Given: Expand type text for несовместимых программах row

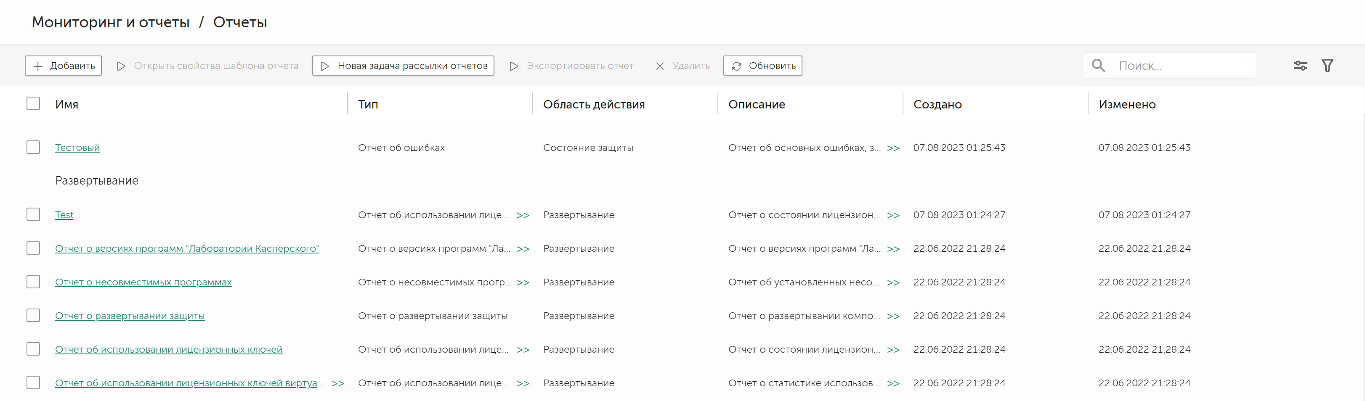Looking at the screenshot, I should point(523,282).
